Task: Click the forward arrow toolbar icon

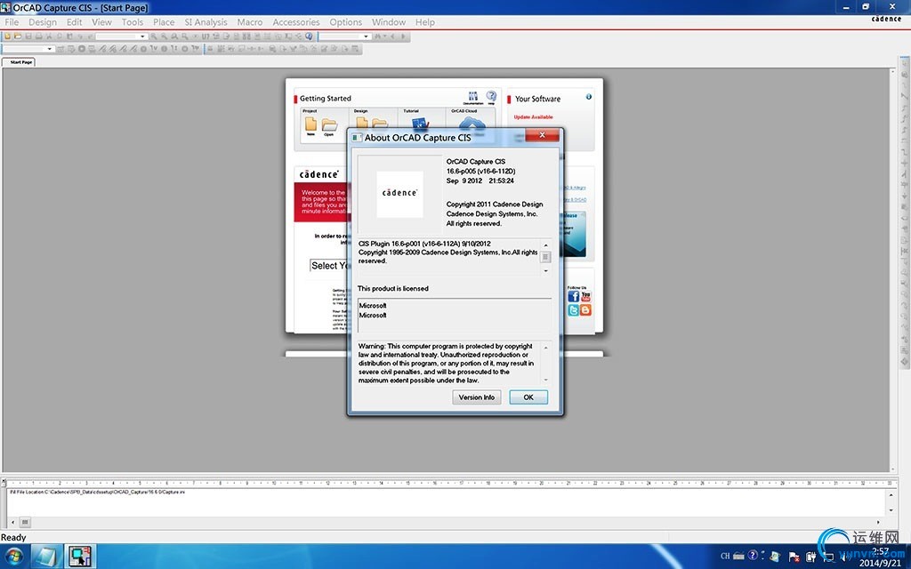Action: (403, 36)
